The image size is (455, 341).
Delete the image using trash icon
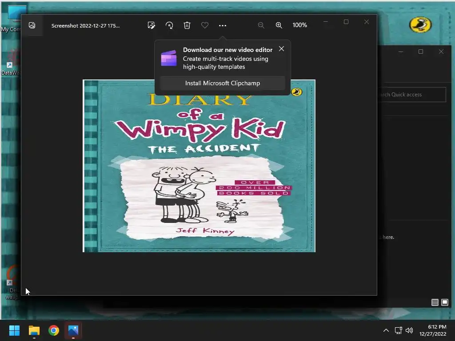[x=187, y=25]
